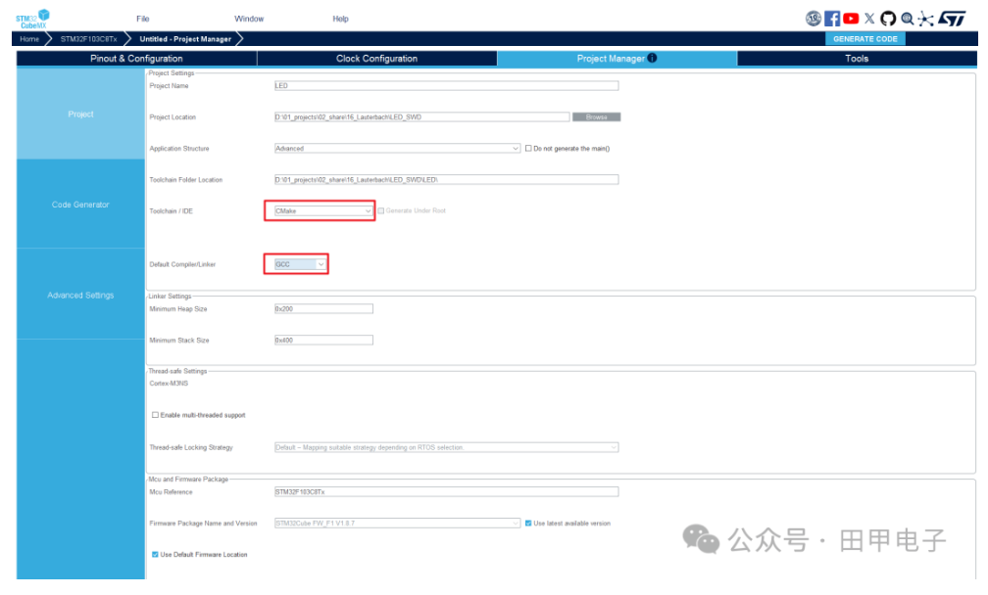Open the File menu
Viewport: 988px width, 595px height.
pyautogui.click(x=143, y=19)
